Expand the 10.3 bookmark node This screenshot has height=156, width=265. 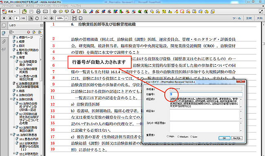pyautogui.click(x=14, y=154)
